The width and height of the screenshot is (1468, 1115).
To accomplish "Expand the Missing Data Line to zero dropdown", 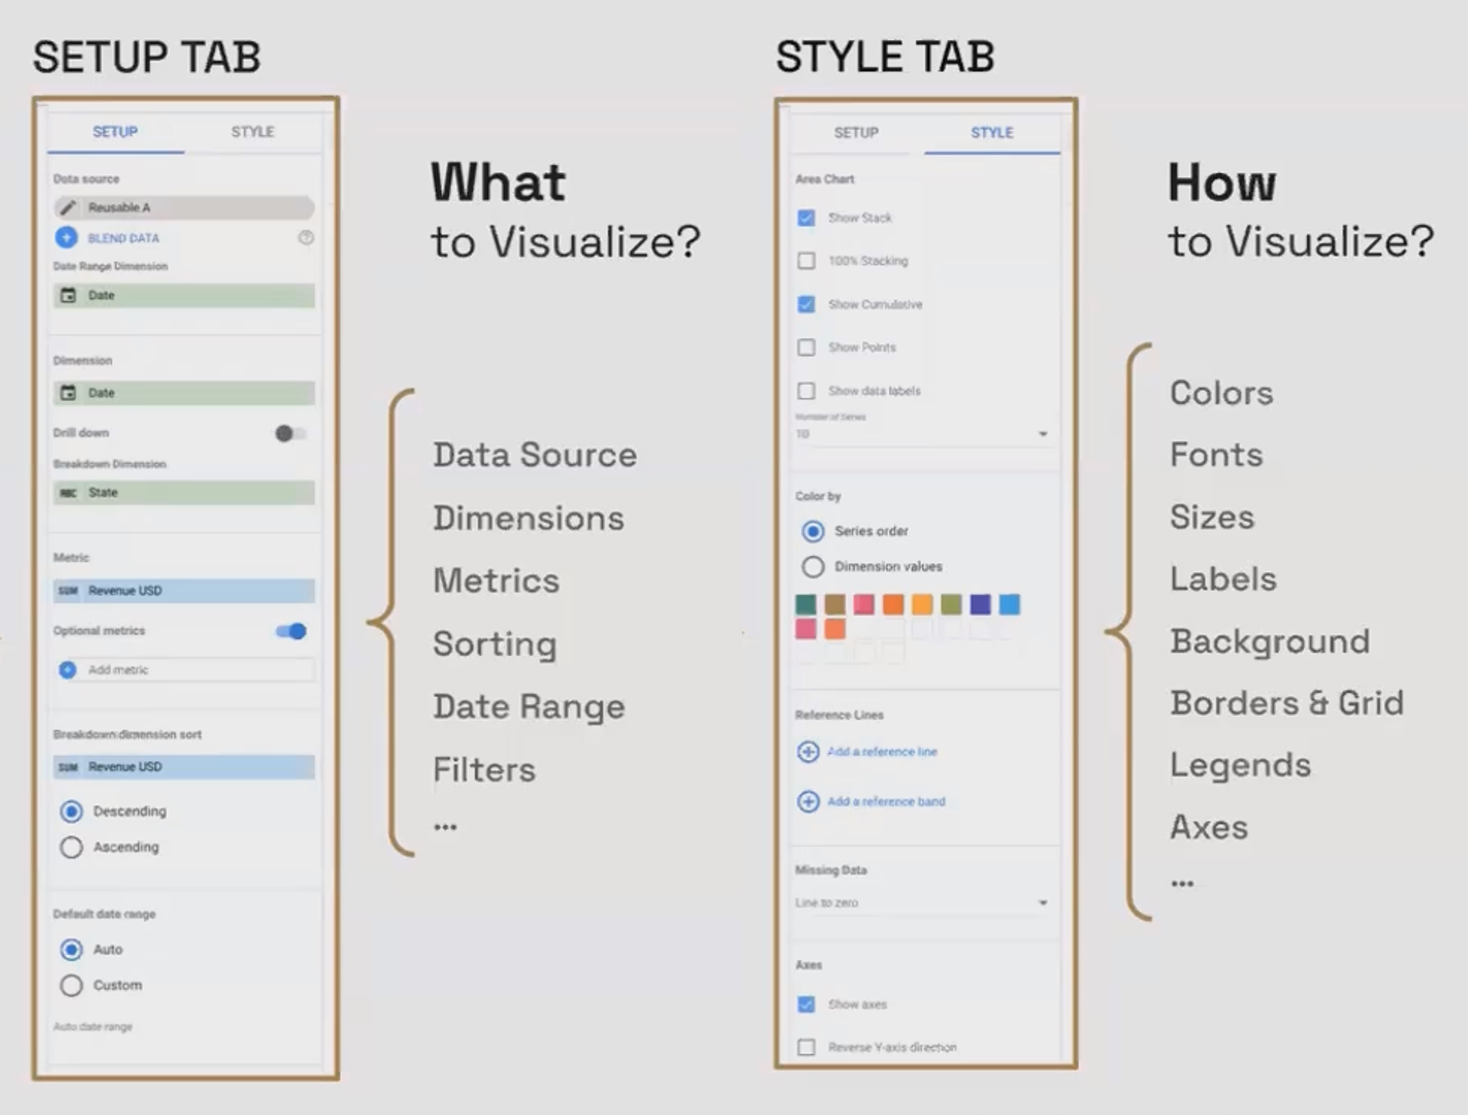I will [x=1042, y=902].
